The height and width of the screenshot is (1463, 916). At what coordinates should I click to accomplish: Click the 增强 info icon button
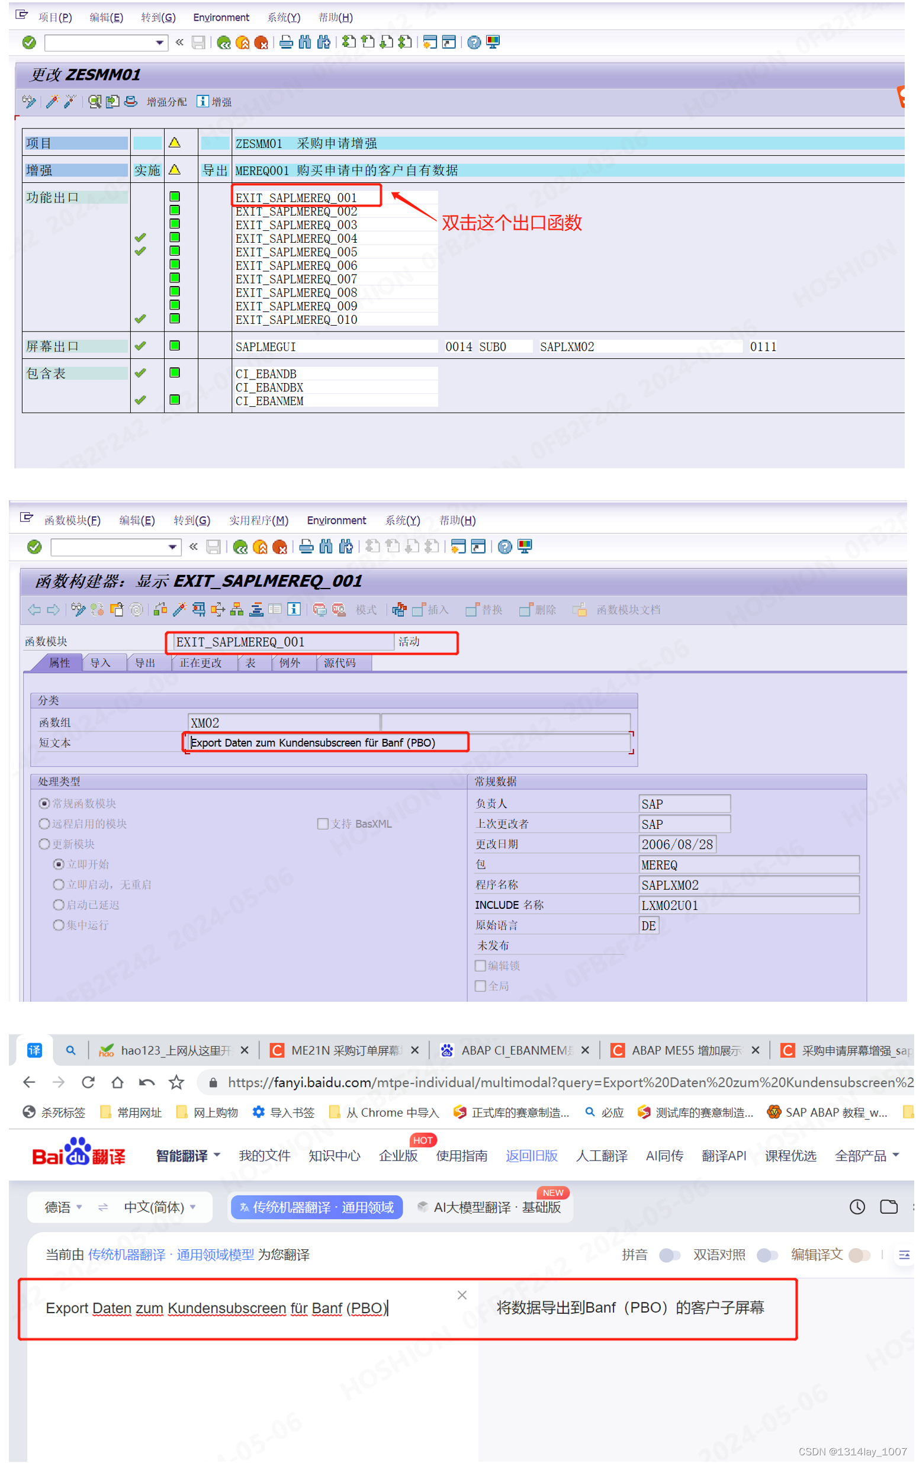(x=214, y=102)
